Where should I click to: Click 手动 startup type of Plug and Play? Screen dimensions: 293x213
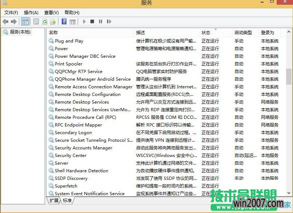point(239,41)
